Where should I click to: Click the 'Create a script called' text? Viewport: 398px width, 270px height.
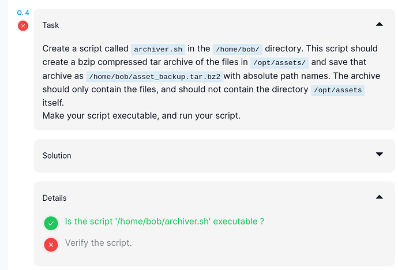[x=85, y=48]
